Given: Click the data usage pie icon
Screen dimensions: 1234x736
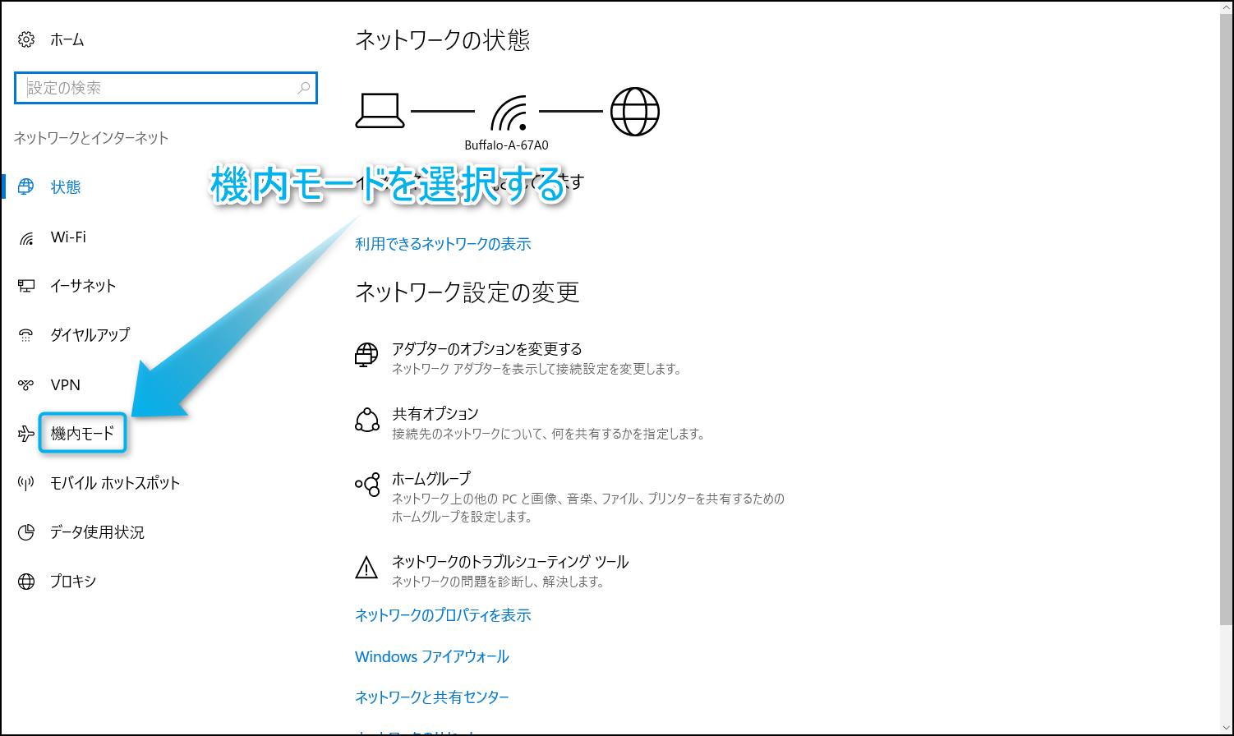Looking at the screenshot, I should tap(26, 532).
